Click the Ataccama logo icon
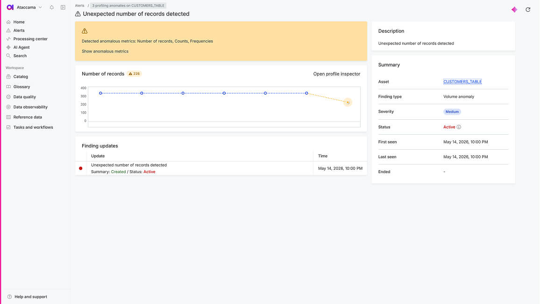 [10, 7]
